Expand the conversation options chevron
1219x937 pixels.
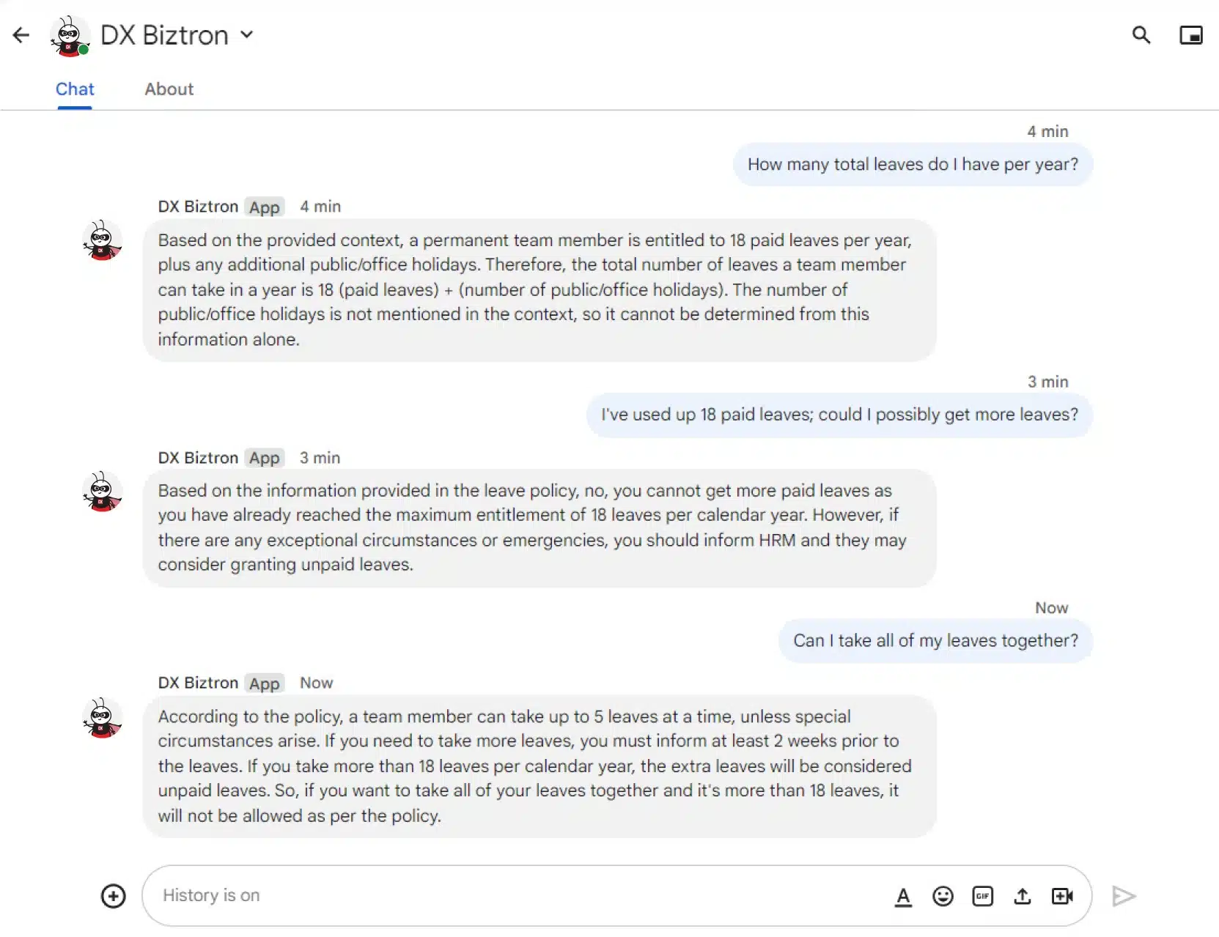click(x=247, y=34)
